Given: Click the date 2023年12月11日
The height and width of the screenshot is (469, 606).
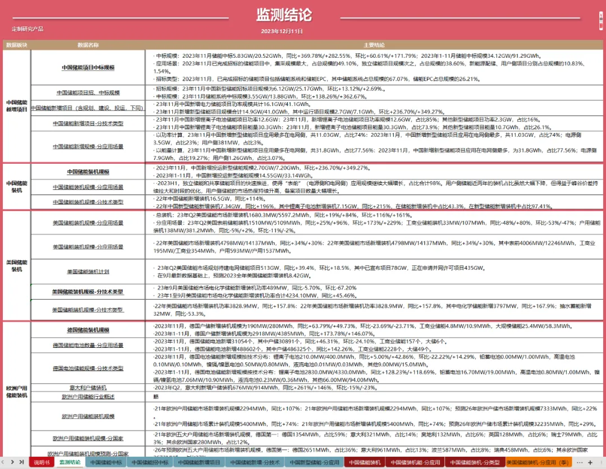Looking at the screenshot, I should point(282,31).
